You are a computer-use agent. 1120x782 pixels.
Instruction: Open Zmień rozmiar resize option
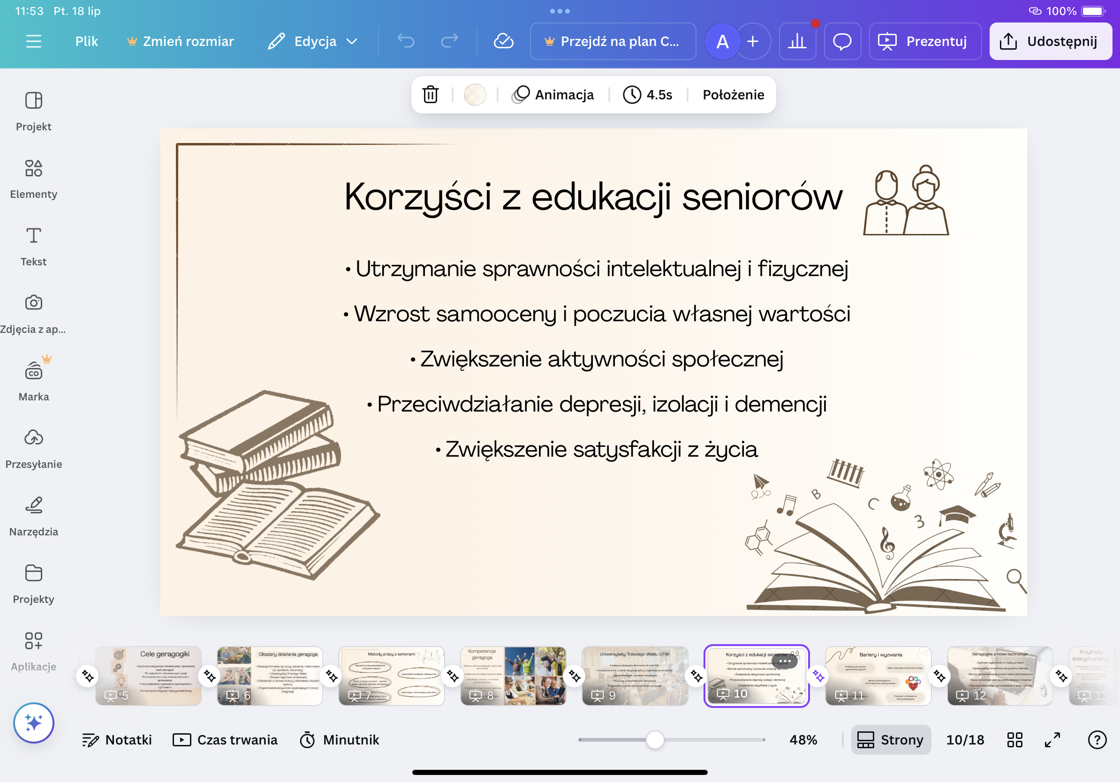(180, 41)
